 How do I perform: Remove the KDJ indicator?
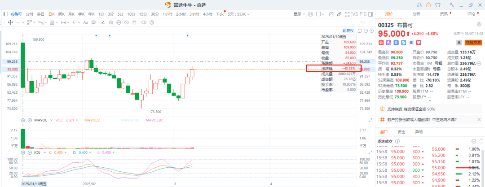click(30, 152)
